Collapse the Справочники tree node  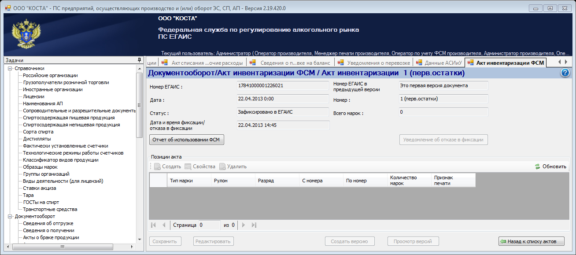10,68
